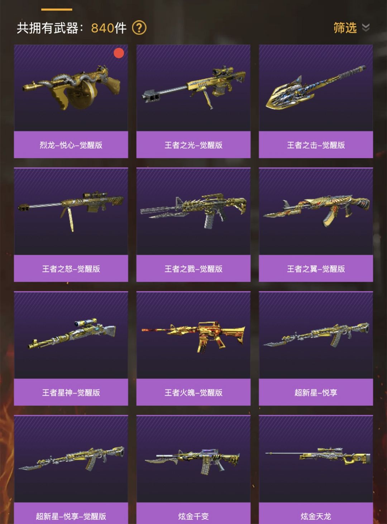Open the 王者之戮-觉醒版 rifle picture
This screenshot has width=387, height=524.
pos(193,212)
